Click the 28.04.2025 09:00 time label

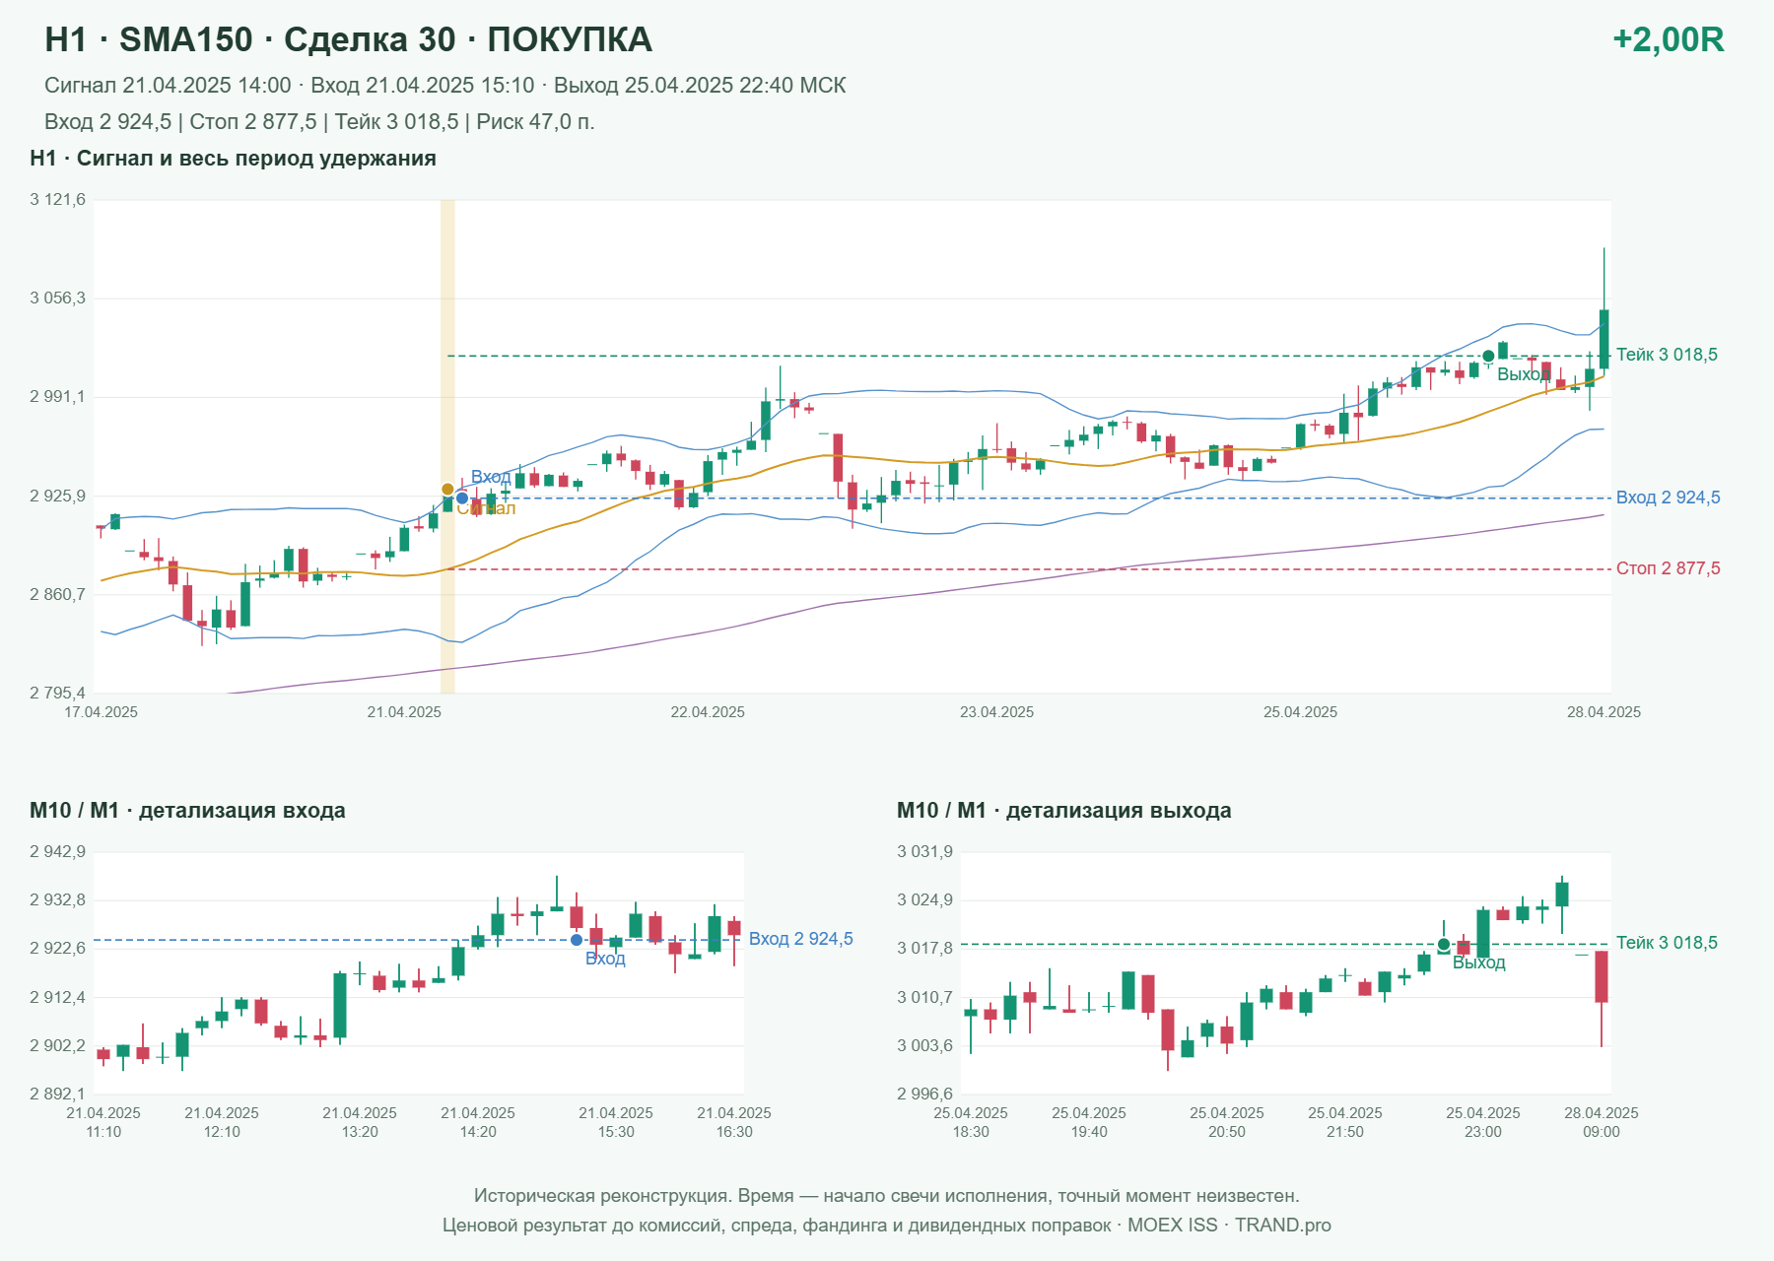click(x=1602, y=1122)
